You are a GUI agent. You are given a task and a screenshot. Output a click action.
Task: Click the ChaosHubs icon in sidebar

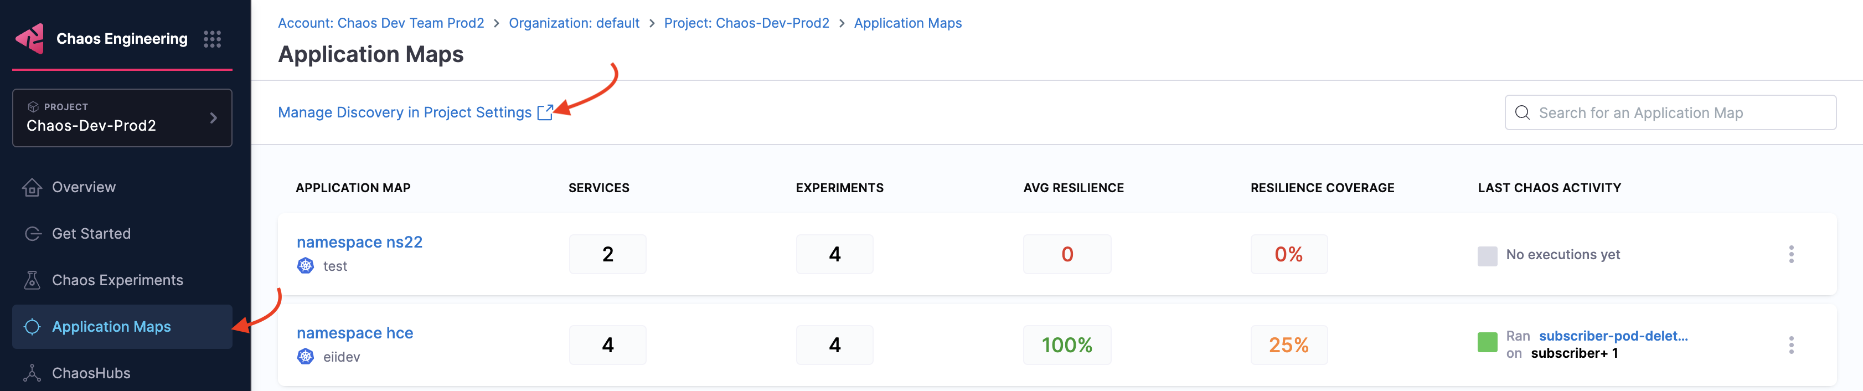pyautogui.click(x=32, y=373)
